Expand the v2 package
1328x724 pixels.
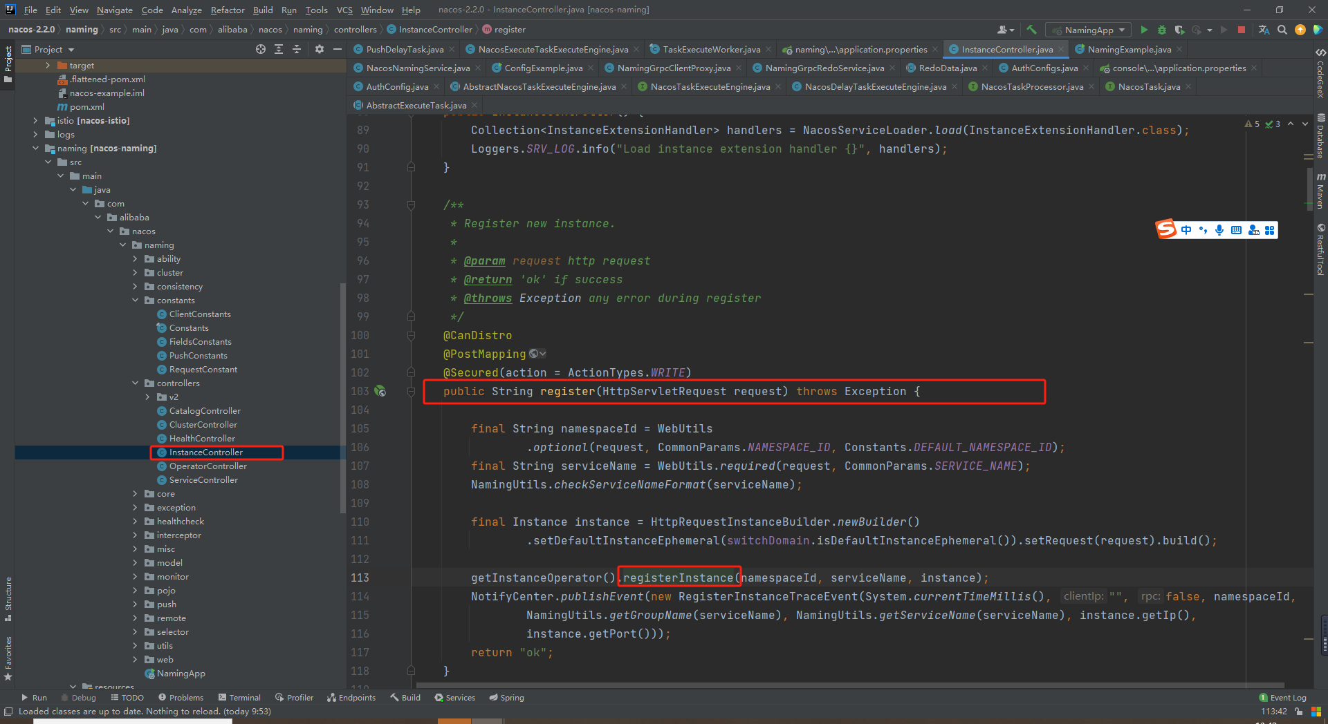coord(147,397)
